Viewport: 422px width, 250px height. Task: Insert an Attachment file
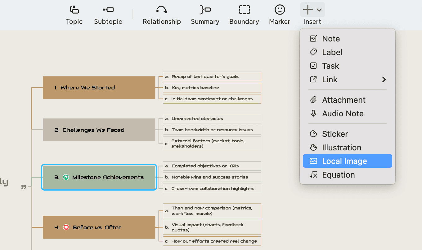348,100
